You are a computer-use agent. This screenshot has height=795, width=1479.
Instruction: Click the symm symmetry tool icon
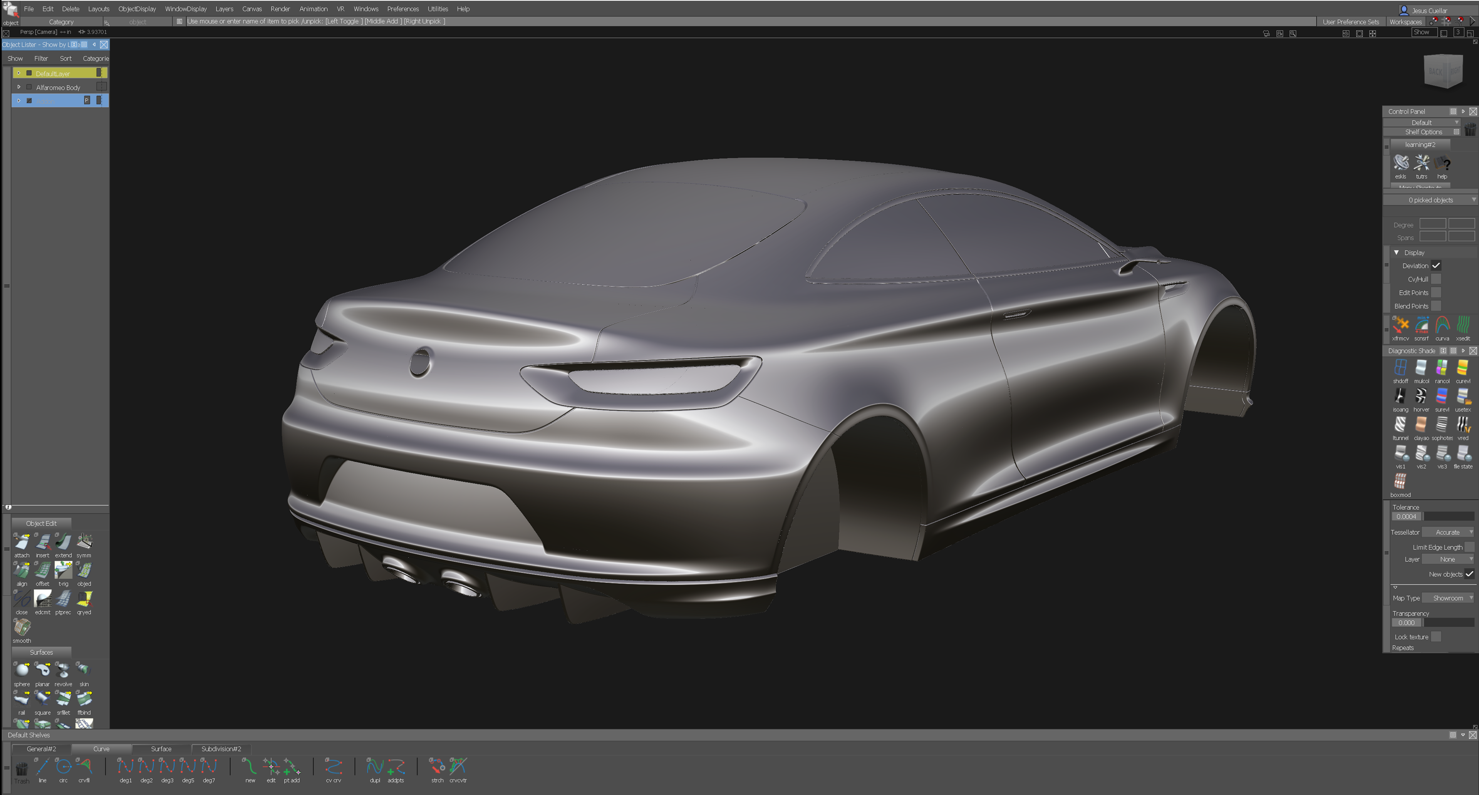click(84, 542)
